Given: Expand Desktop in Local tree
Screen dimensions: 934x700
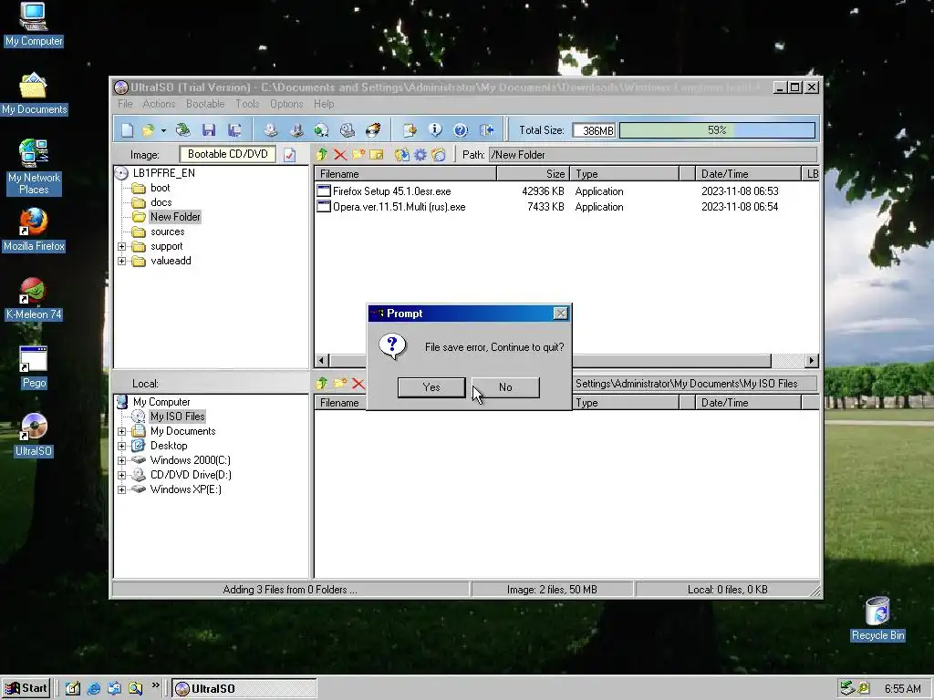Looking at the screenshot, I should (122, 446).
